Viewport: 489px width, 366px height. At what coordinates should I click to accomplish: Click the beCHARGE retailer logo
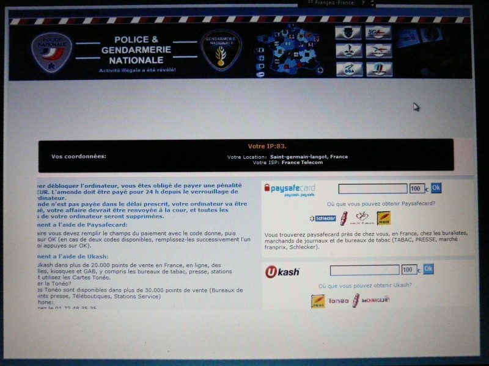(x=375, y=300)
